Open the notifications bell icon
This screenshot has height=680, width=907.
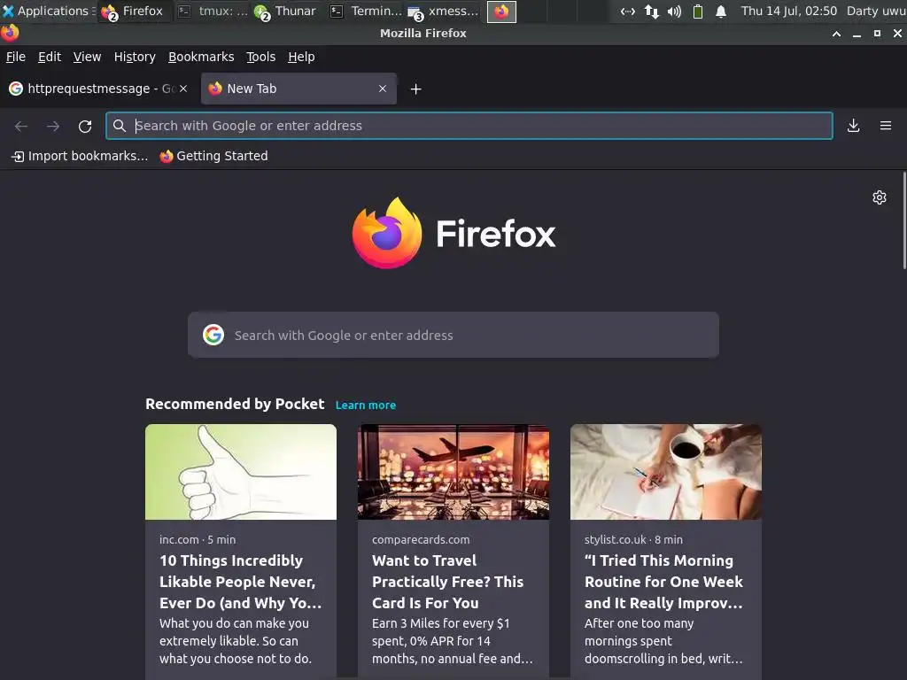point(721,11)
